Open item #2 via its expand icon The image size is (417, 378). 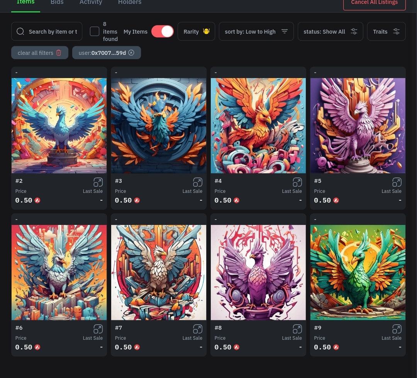pos(98,182)
